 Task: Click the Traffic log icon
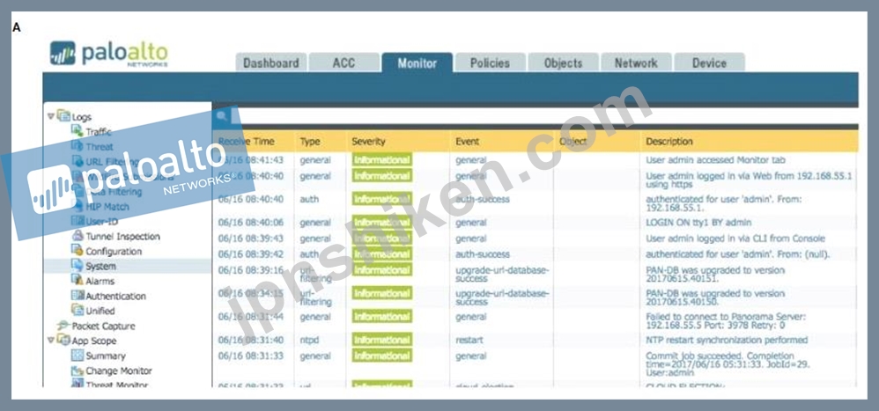[78, 131]
